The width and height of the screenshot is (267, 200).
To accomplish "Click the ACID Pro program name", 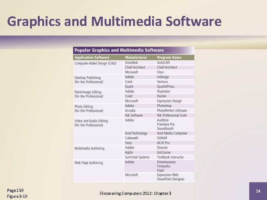I will click(x=163, y=143).
